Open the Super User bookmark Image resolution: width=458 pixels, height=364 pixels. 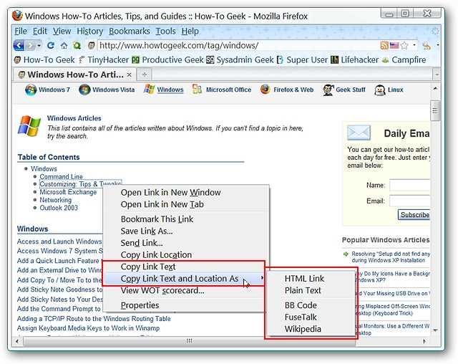302,59
